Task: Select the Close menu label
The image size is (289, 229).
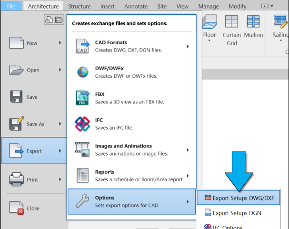Action: (33, 208)
